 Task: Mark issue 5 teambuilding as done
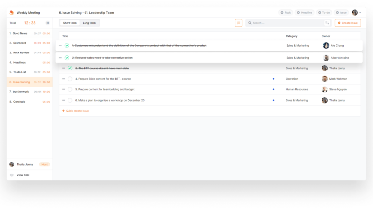click(70, 89)
